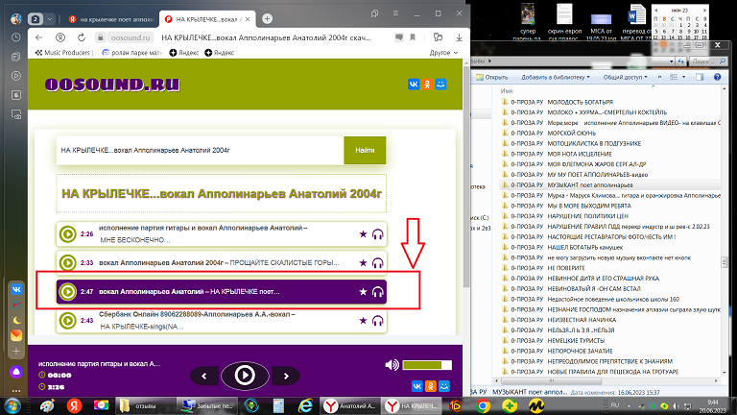The image size is (737, 415).
Task: Open Internet Explorer from the taskbar
Action: (305, 405)
